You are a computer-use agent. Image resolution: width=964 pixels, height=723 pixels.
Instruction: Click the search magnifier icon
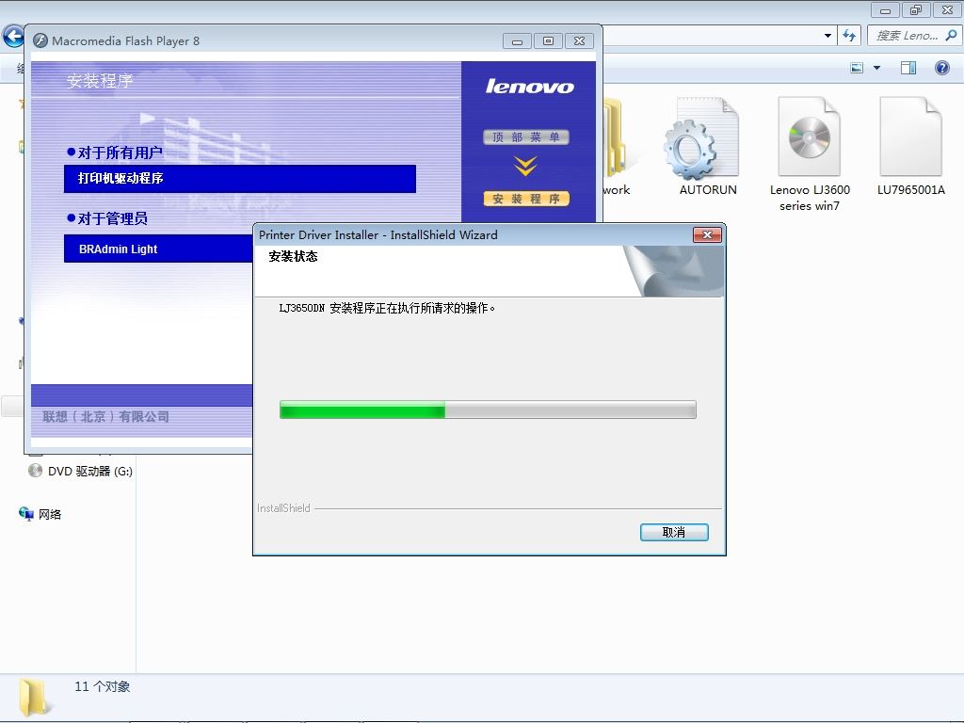[951, 36]
